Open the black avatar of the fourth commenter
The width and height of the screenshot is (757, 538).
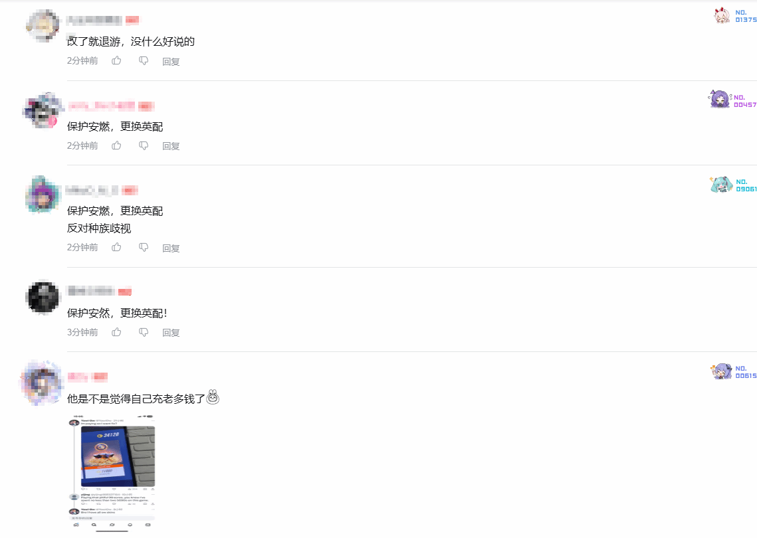(43, 297)
